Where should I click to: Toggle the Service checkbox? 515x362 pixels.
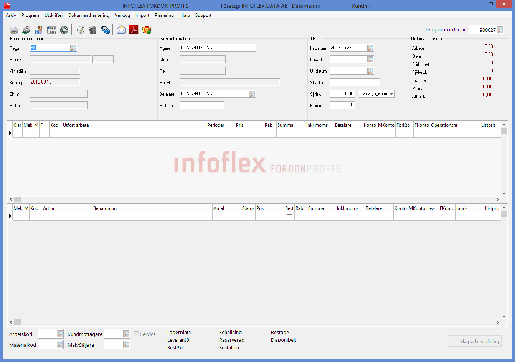[x=136, y=334]
